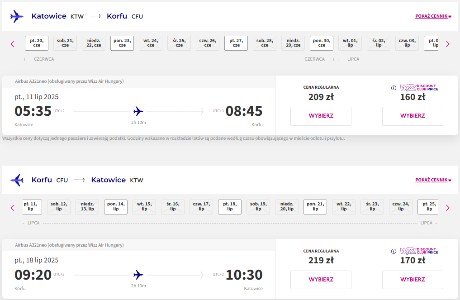Viewport: 460px width, 300px height.
Task: Click previous dates arrow for Katowice–Korfu flight
Action: [12, 44]
